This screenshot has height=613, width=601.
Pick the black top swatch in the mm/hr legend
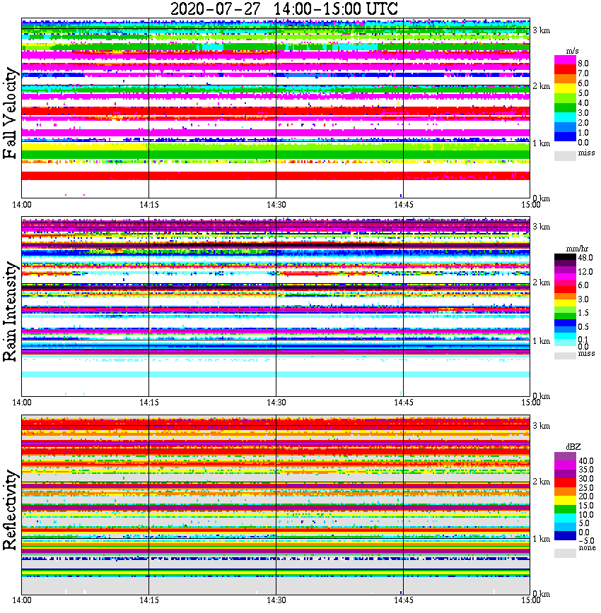pyautogui.click(x=565, y=257)
